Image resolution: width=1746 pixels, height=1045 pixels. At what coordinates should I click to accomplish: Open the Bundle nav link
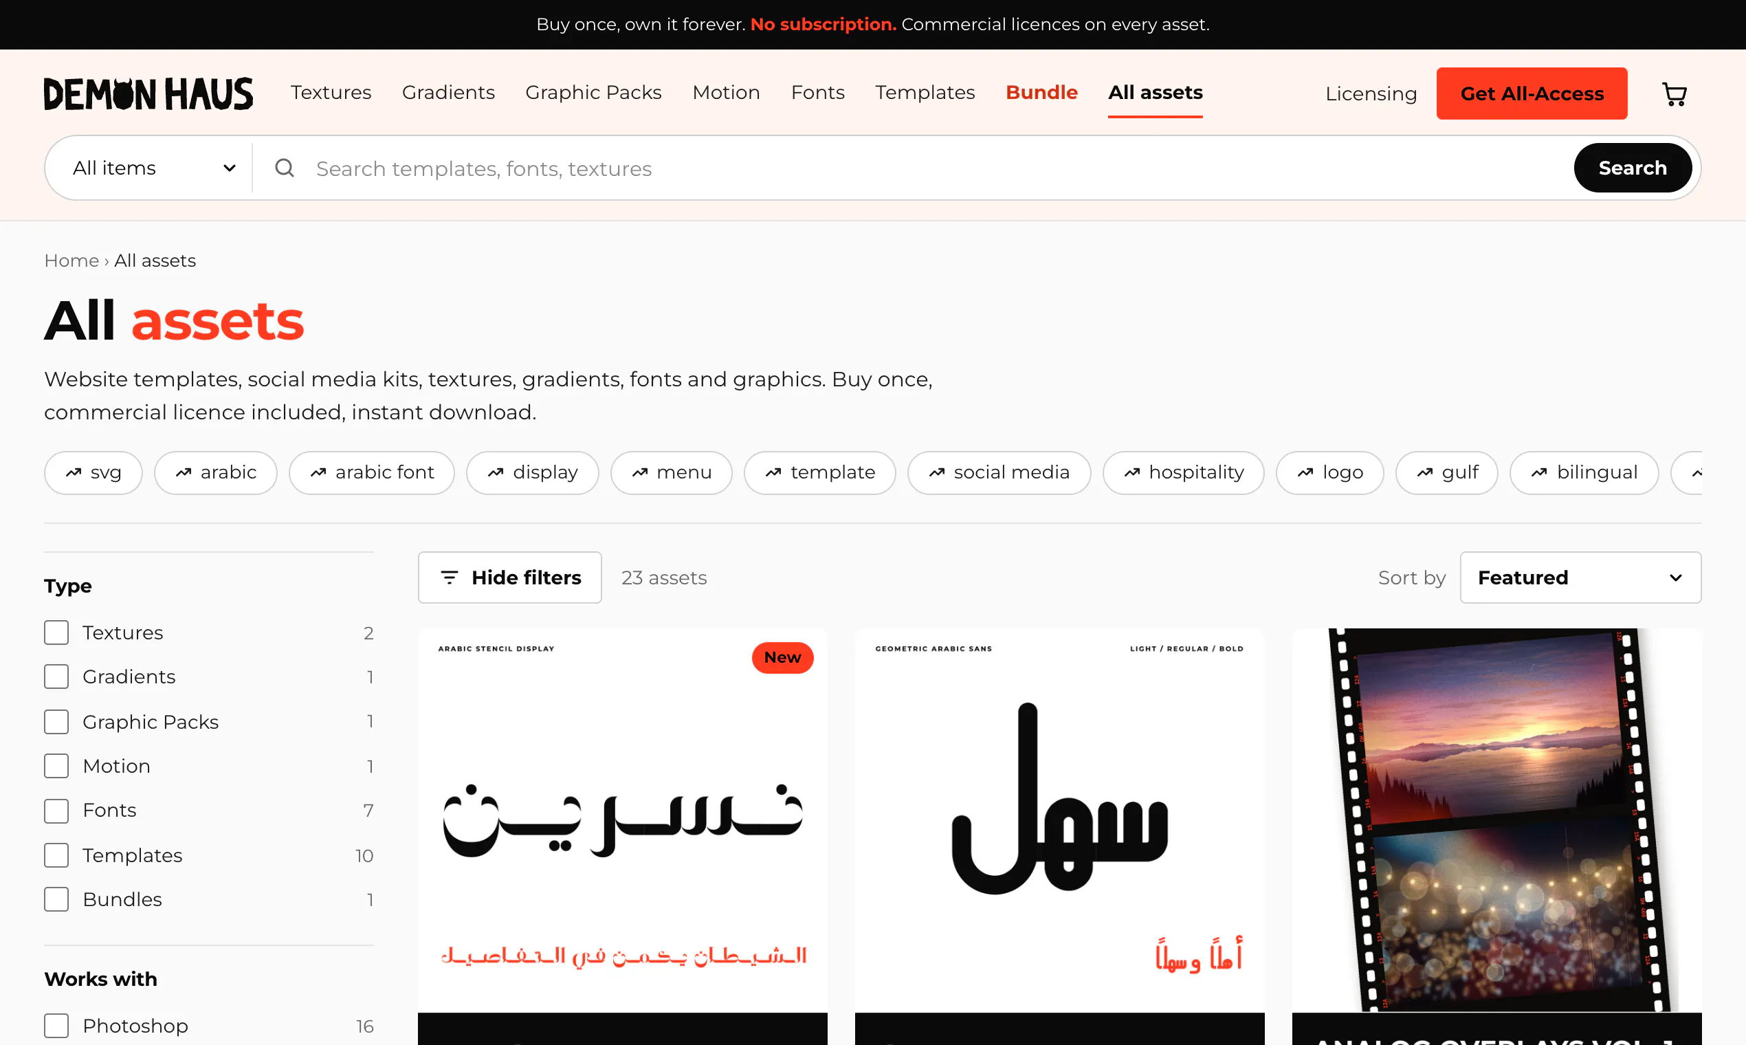1041,92
